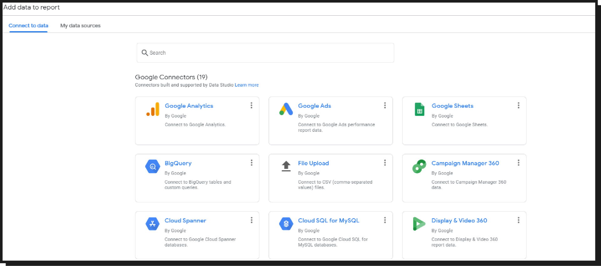Open the Google Analytics card's three-dot menu
The image size is (601, 266).
tap(251, 105)
